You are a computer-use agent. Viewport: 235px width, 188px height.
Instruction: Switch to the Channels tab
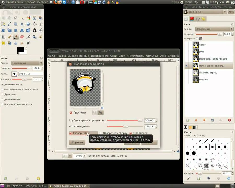click(192, 19)
